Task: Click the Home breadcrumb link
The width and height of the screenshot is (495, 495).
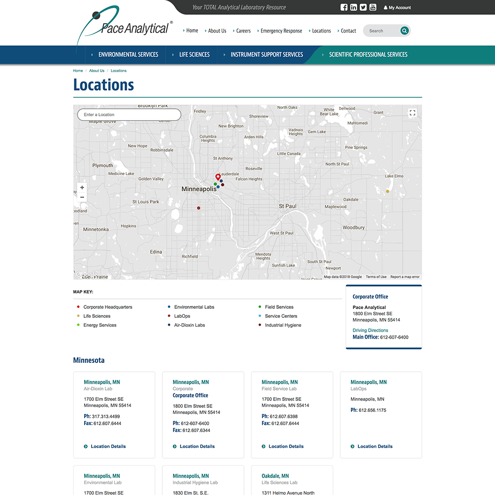Action: (x=78, y=71)
